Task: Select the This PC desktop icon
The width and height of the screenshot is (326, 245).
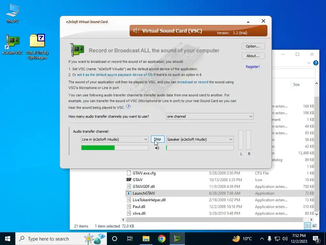Action: point(12,13)
